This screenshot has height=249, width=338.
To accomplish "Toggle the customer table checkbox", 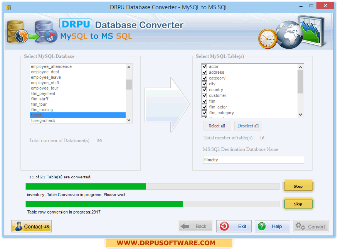I will [204, 95].
